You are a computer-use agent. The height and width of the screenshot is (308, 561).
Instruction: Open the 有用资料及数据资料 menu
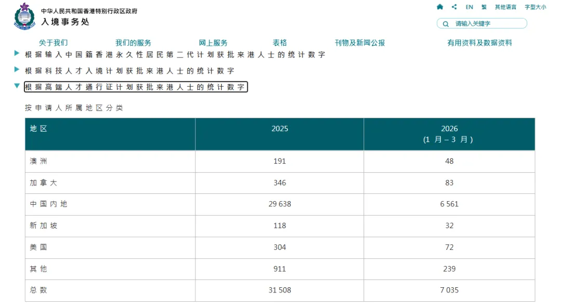pyautogui.click(x=479, y=43)
